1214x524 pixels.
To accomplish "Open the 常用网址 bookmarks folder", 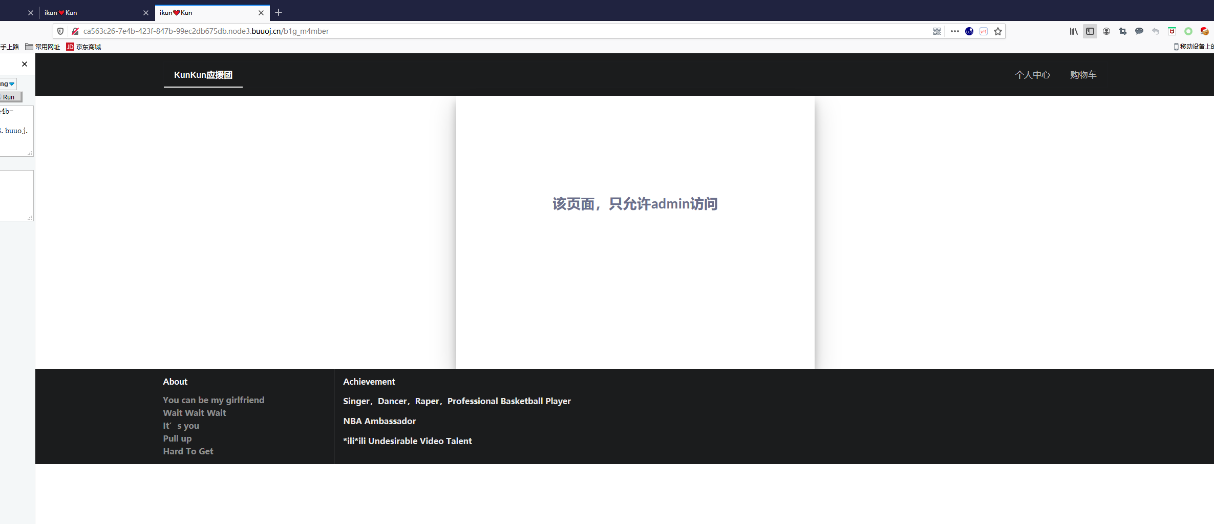I will [43, 47].
